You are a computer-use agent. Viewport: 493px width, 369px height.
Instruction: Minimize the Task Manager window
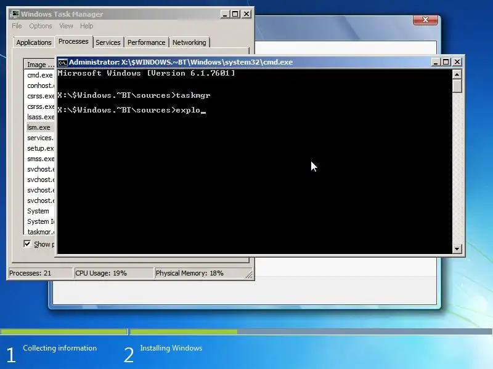pyautogui.click(x=225, y=14)
